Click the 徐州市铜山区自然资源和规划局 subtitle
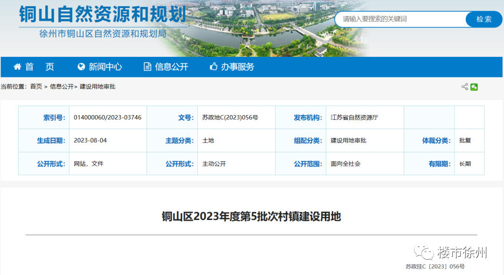 [103, 34]
